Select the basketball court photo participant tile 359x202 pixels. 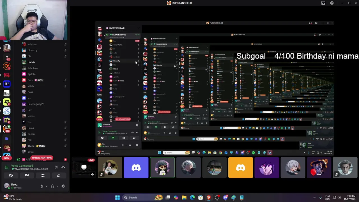[x=215, y=167]
